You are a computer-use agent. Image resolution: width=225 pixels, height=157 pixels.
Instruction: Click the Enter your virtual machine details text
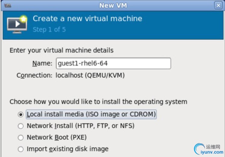tap(61, 50)
